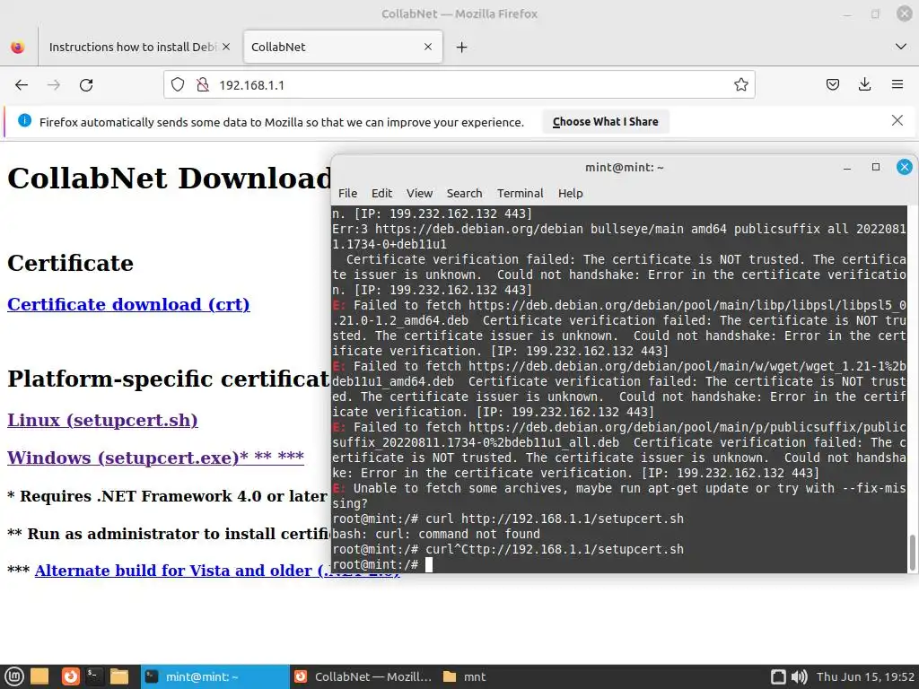
Task: Open the volume tray icon
Action: 799,676
